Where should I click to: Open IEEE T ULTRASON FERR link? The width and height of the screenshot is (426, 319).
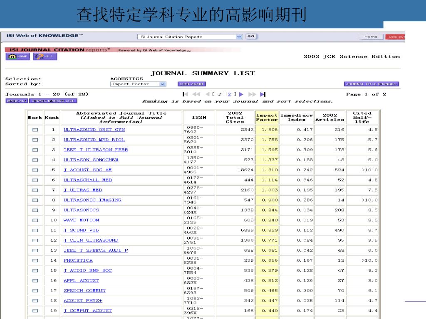96,150
